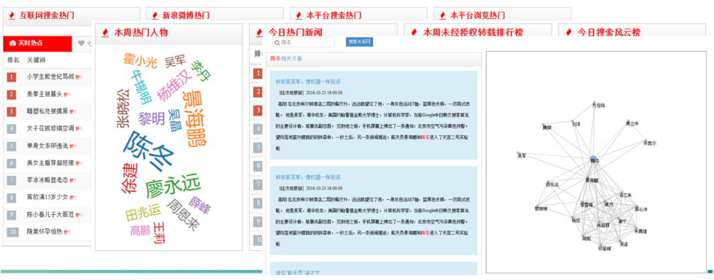
Task: Click rank badge 10 beside 隋棠怀孕怕热
Action: (x=12, y=233)
